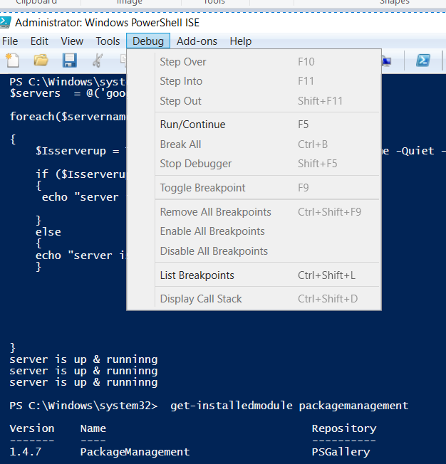
Task: Open the Edit menu
Action: (39, 41)
